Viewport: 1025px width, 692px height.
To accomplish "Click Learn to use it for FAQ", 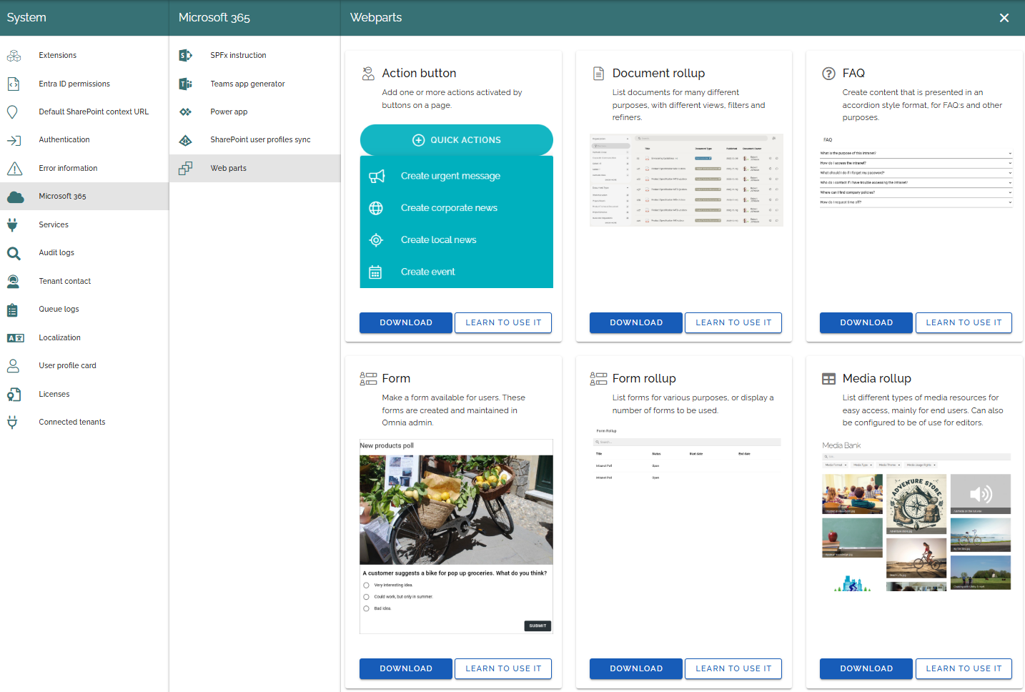I will click(x=964, y=323).
